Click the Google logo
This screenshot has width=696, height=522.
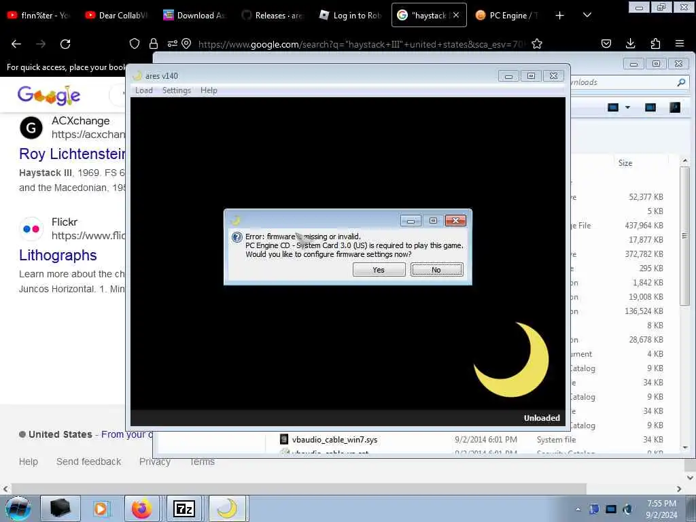coord(49,95)
